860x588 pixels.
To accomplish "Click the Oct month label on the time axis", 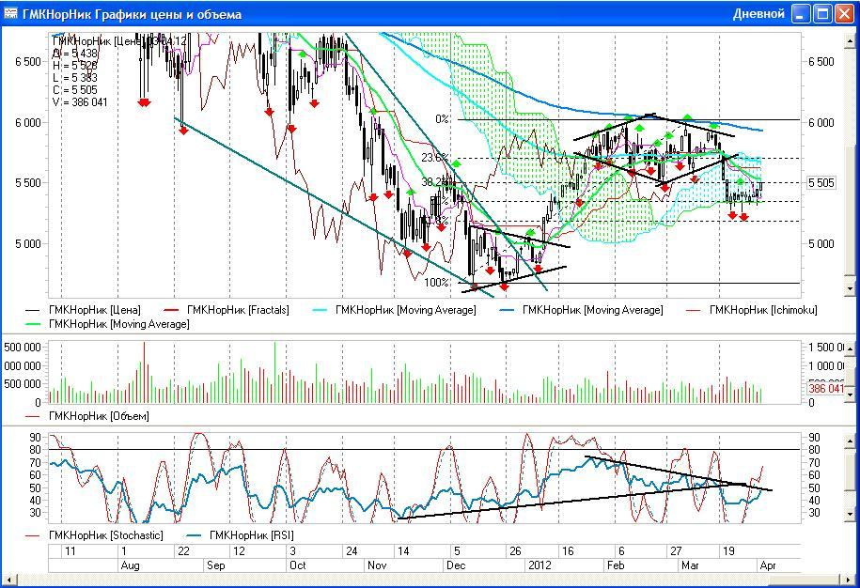I will (297, 565).
